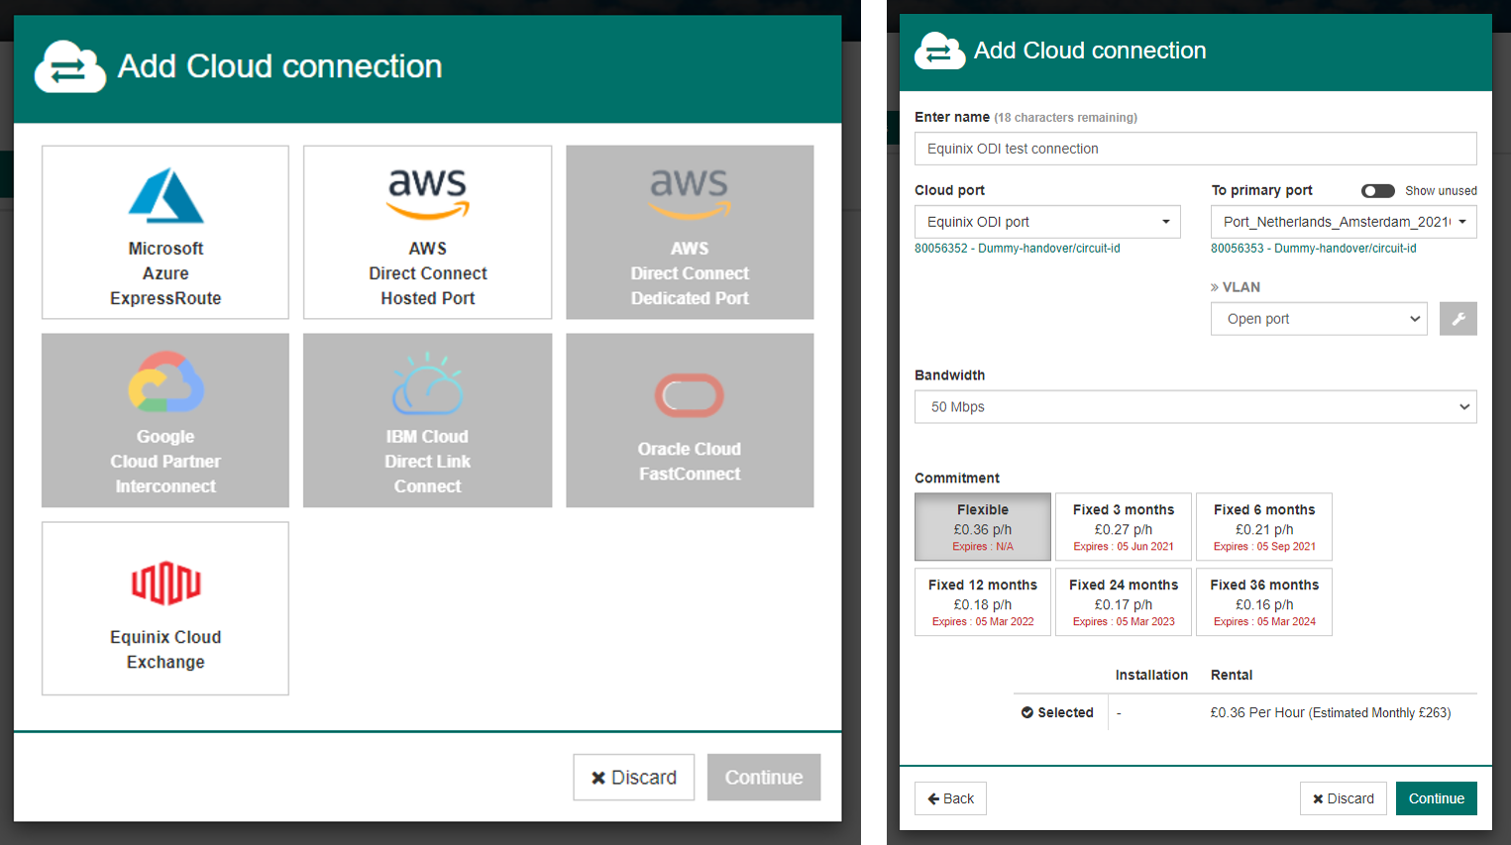This screenshot has height=845, width=1511.
Task: Expand the To primary port dropdown
Action: coord(1343,222)
